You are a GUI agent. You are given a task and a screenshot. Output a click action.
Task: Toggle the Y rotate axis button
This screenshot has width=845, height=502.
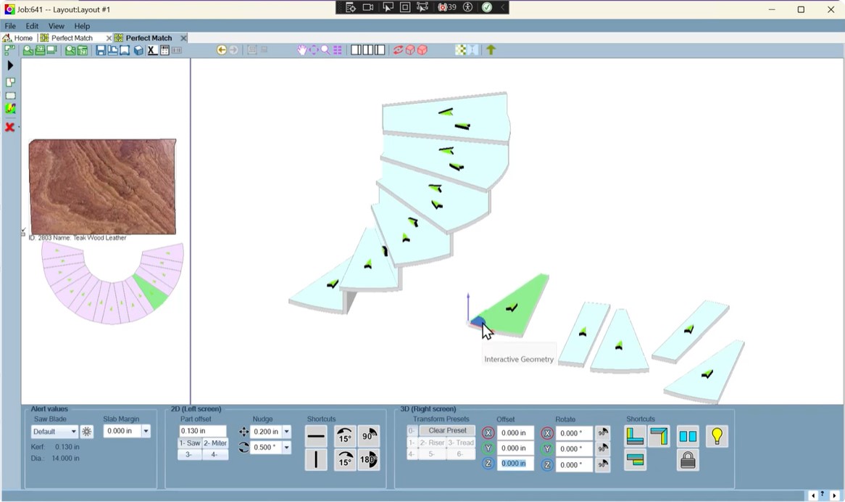click(x=547, y=449)
